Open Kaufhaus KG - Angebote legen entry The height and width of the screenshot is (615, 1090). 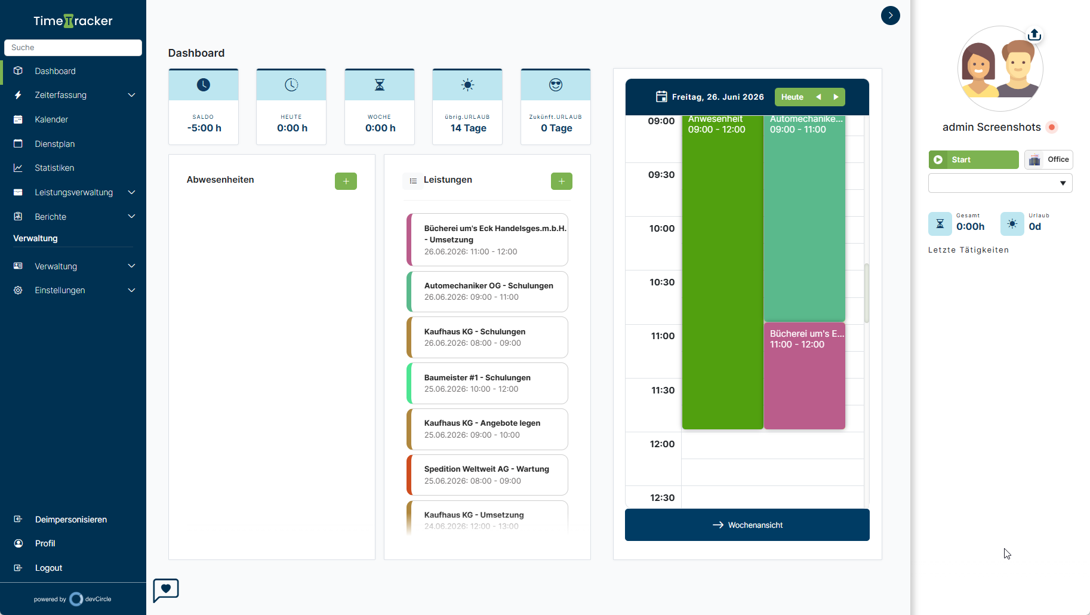click(487, 429)
